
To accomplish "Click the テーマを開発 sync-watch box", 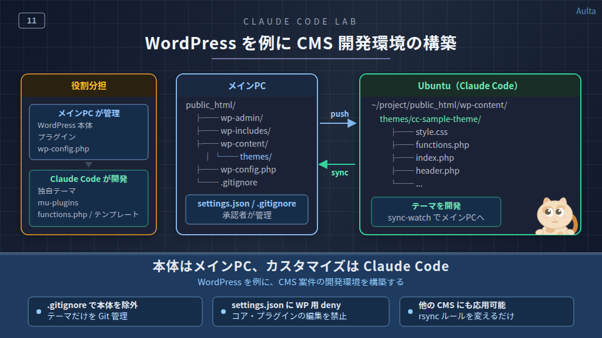I will pos(436,212).
